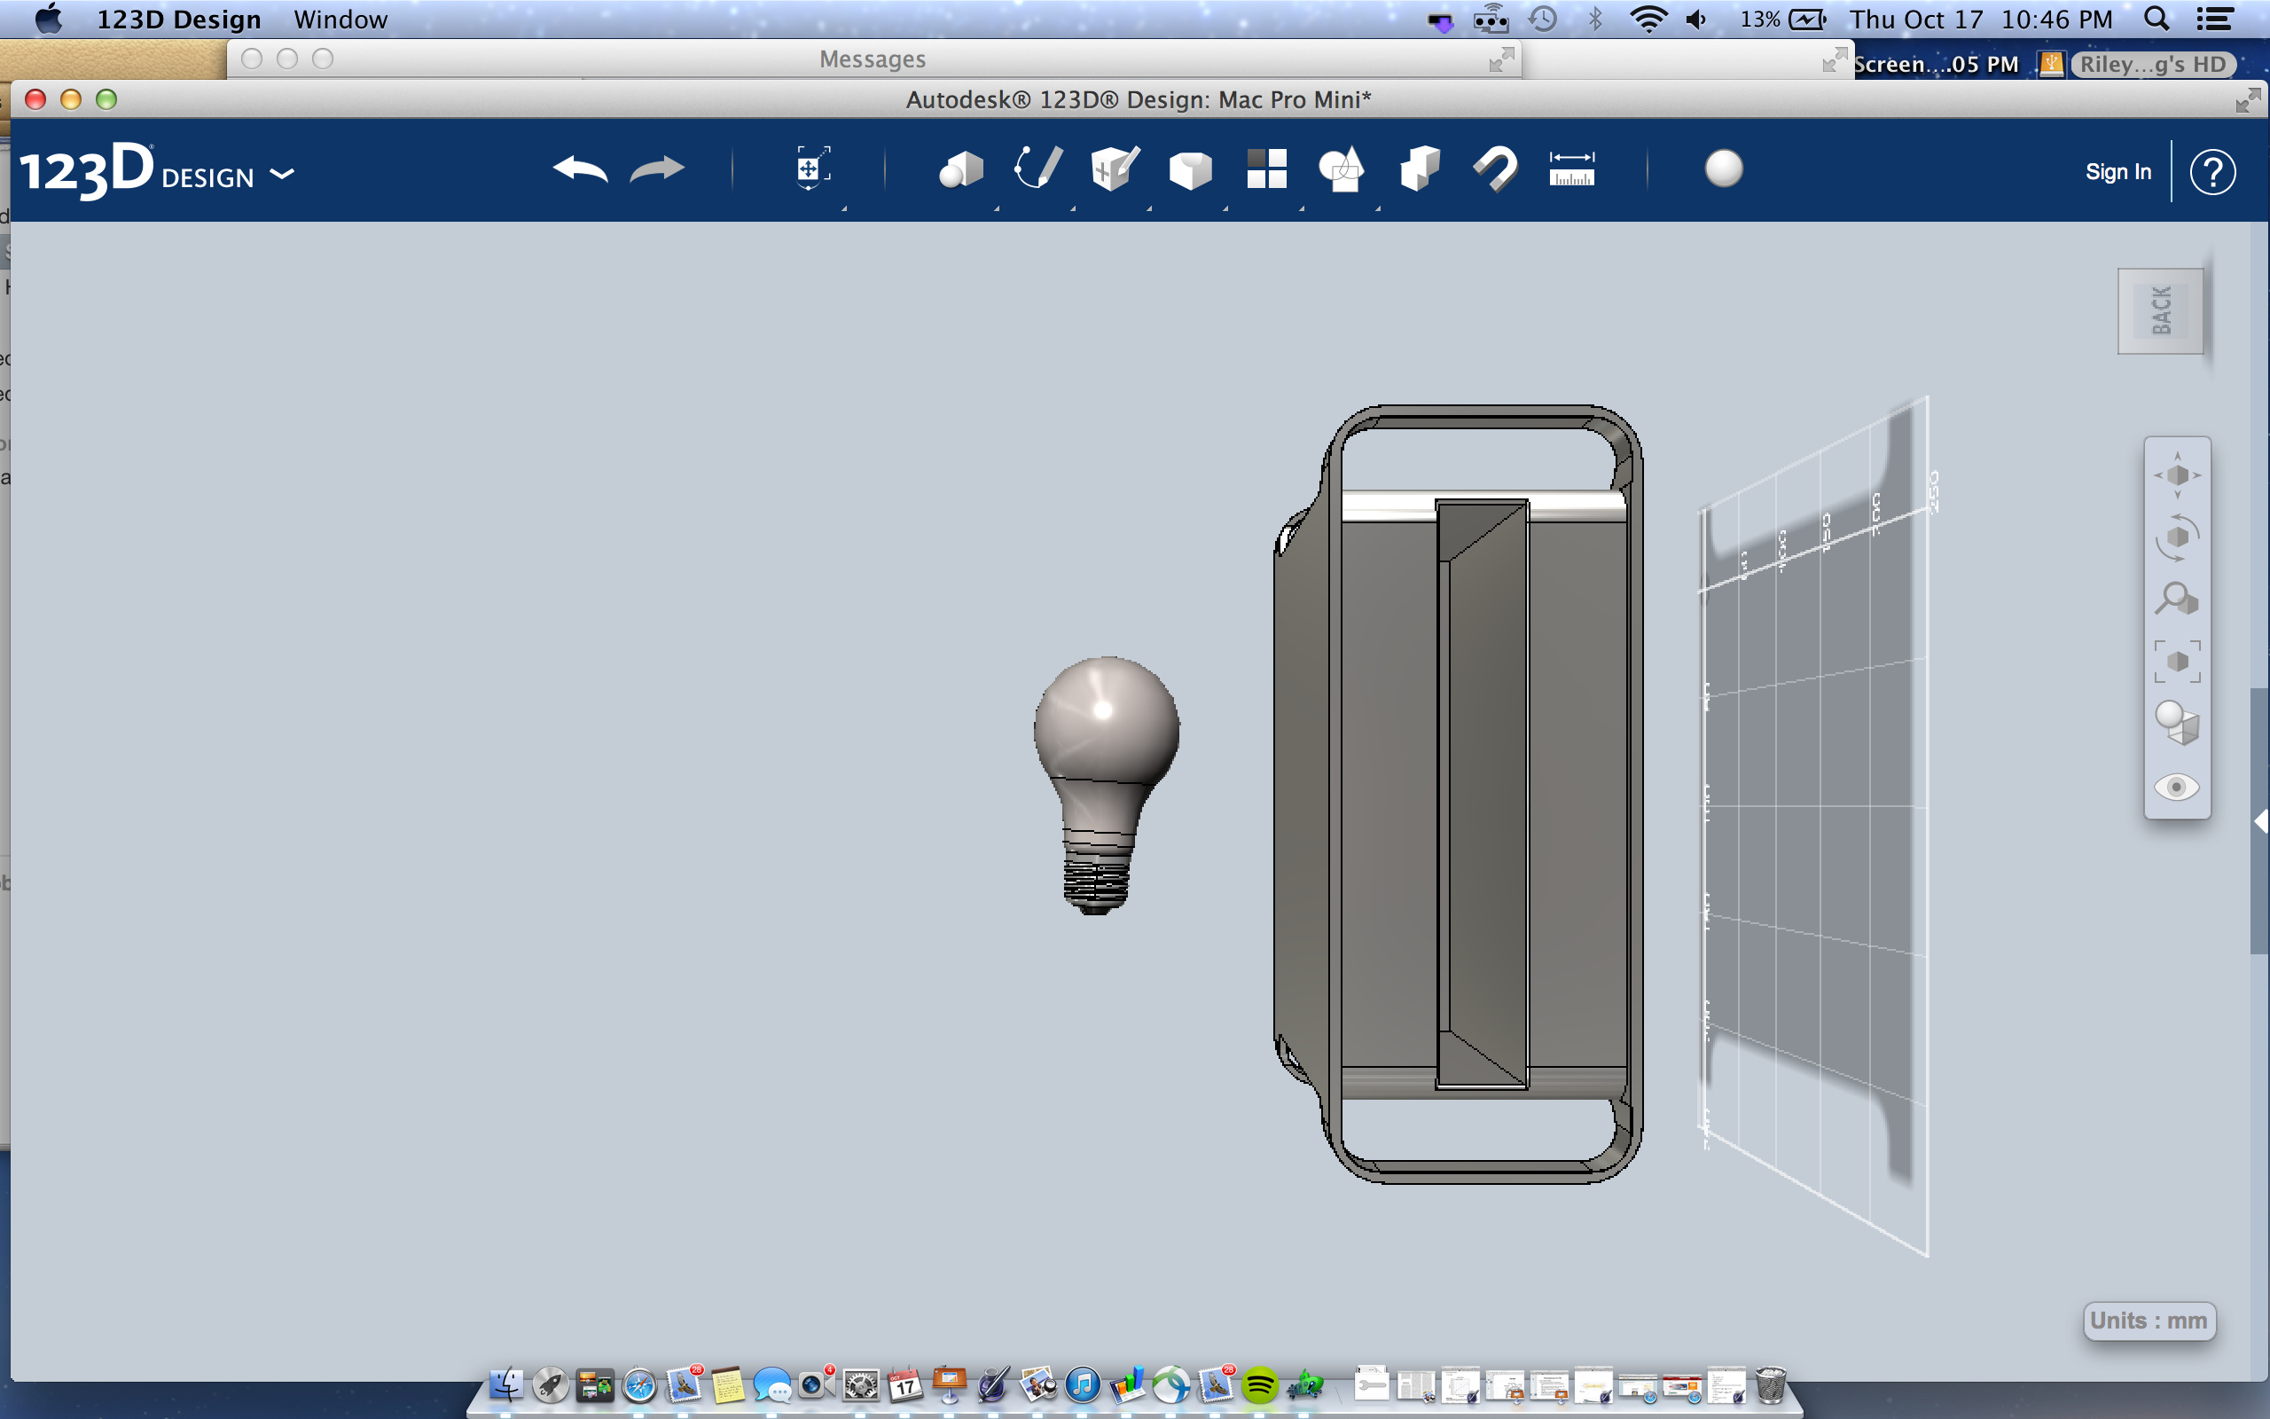The image size is (2270, 1419).
Task: Select the Transform tool
Action: click(812, 169)
